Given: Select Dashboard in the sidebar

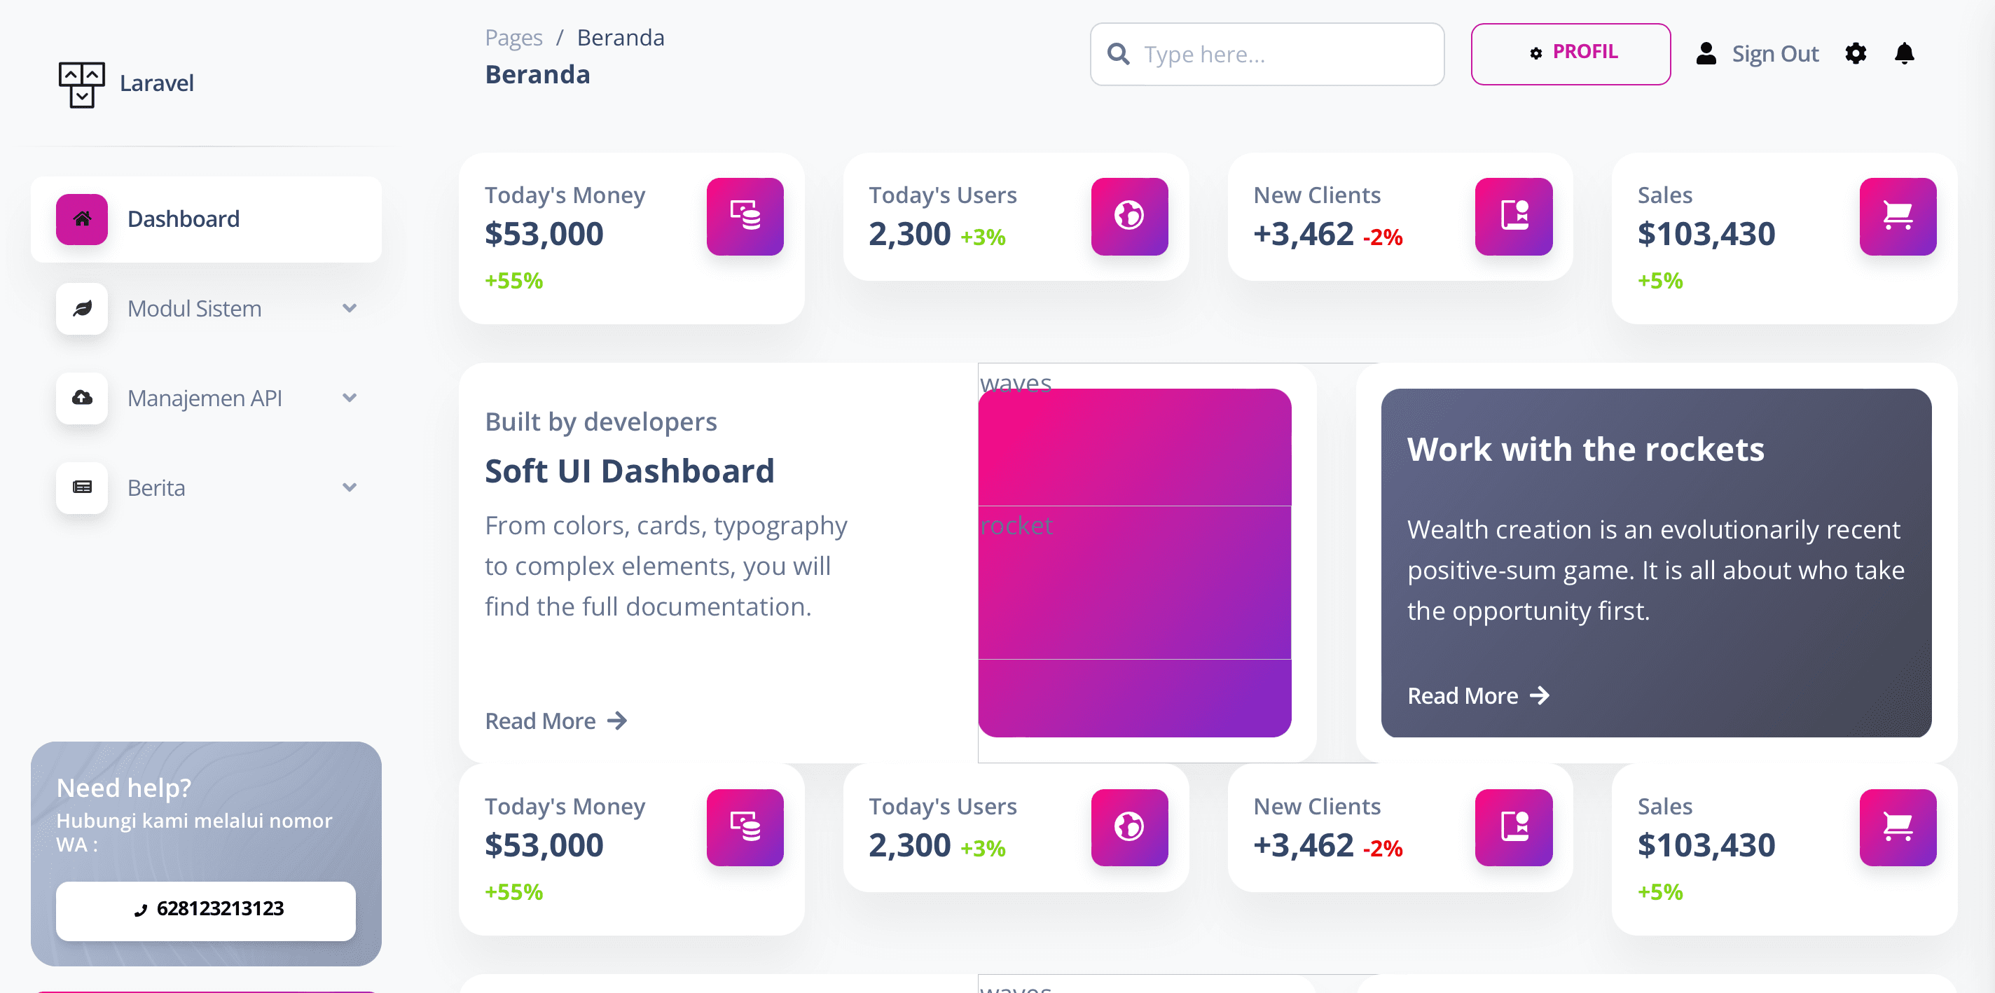Looking at the screenshot, I should [x=183, y=219].
